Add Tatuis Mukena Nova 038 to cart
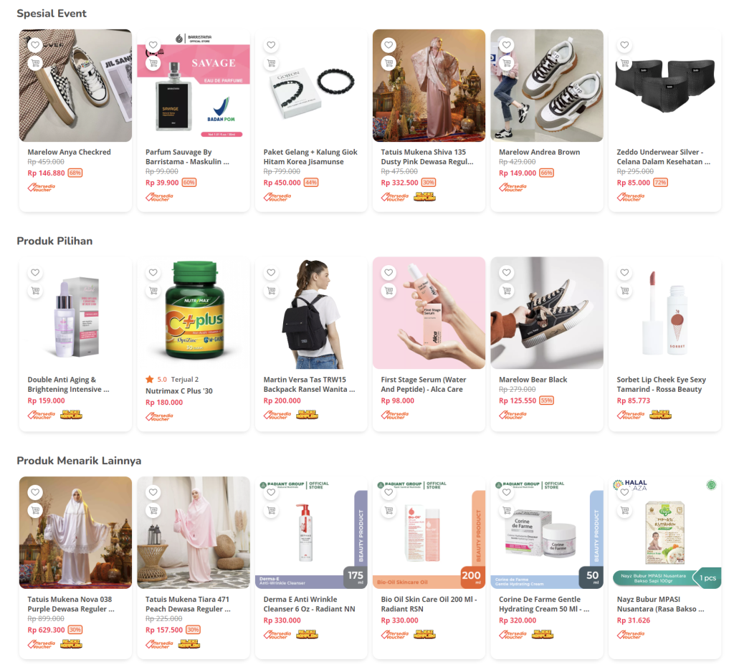This screenshot has width=734, height=667. tap(35, 510)
